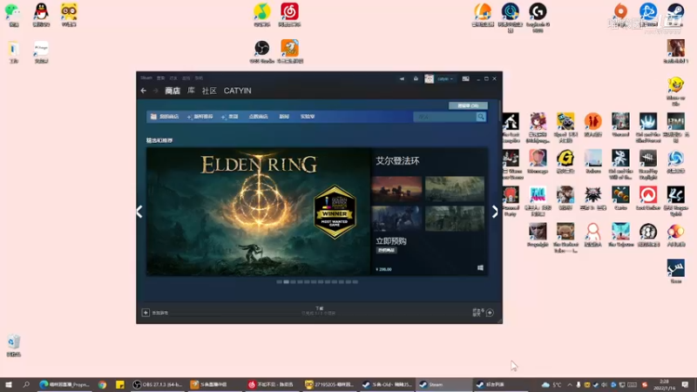
Task: Open Chrome from the taskbar
Action: pyautogui.click(x=102, y=384)
